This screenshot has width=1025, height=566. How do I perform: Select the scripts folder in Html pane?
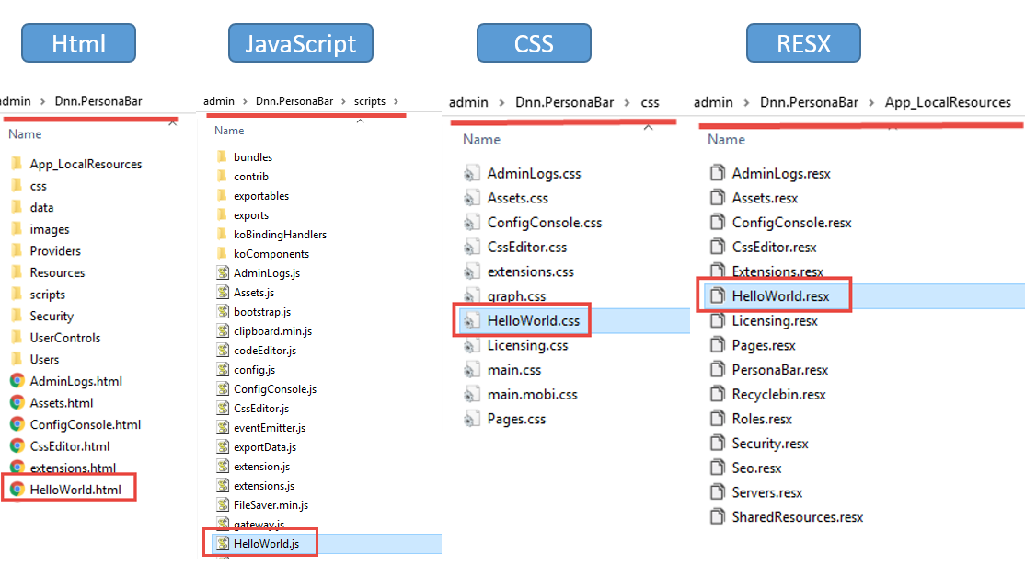[x=47, y=295]
